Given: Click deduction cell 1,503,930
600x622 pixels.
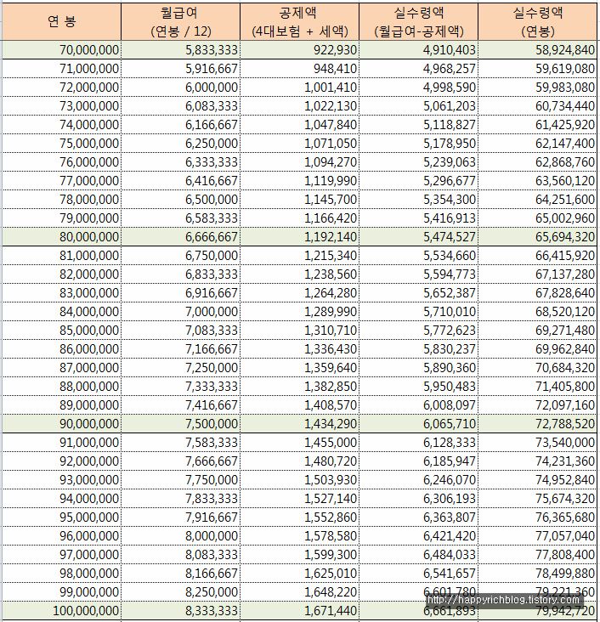Looking at the screenshot, I should [x=300, y=479].
